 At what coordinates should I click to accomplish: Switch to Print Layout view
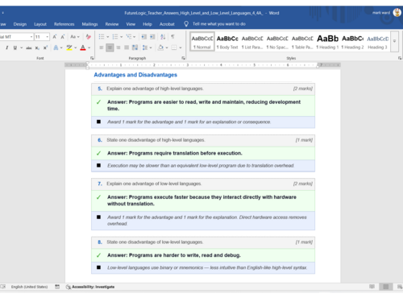tap(386, 287)
